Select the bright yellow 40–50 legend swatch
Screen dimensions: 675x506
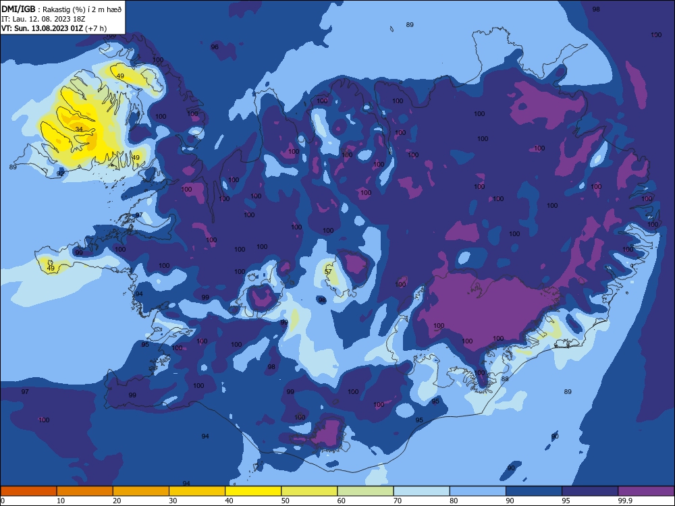pos(253,491)
